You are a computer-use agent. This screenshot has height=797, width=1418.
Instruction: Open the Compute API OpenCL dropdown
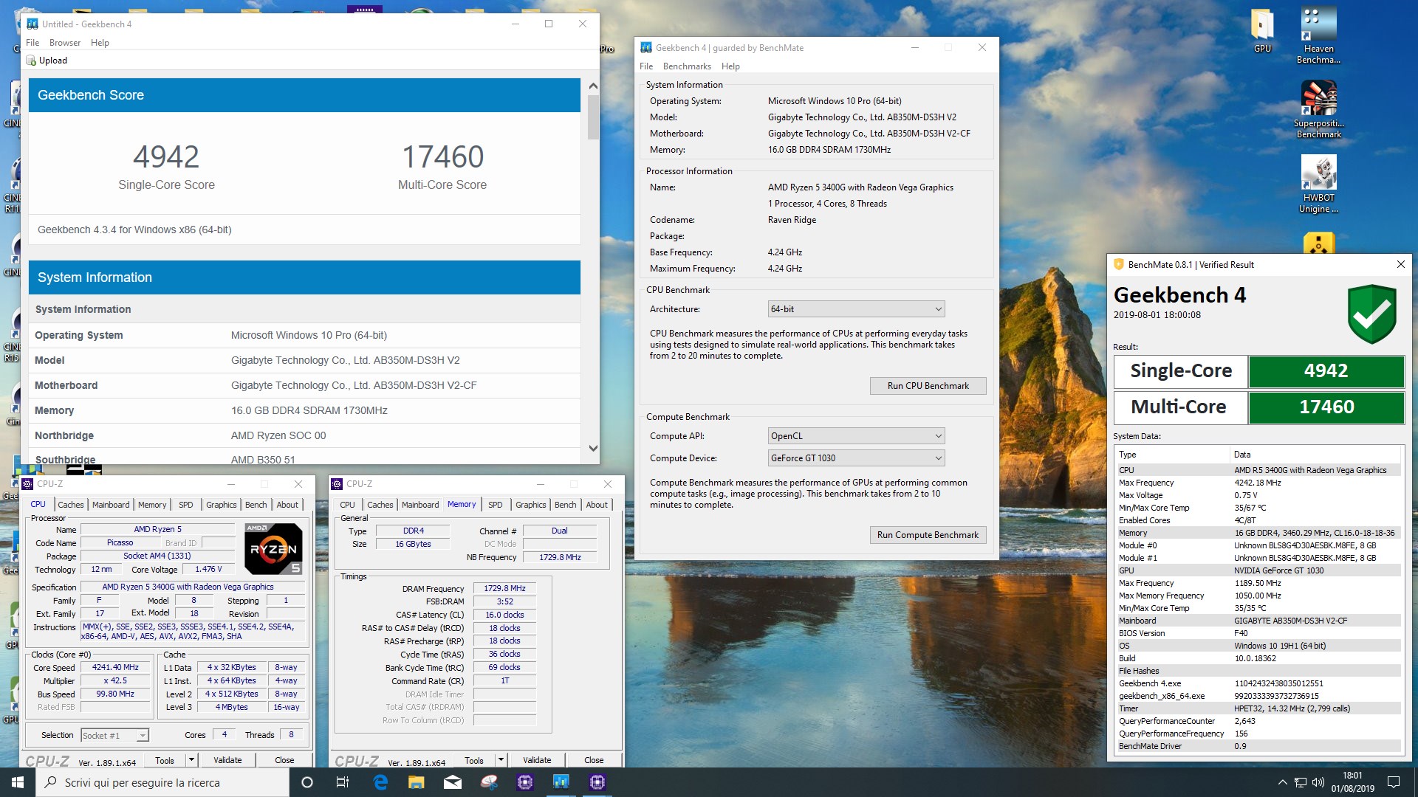[x=857, y=436]
